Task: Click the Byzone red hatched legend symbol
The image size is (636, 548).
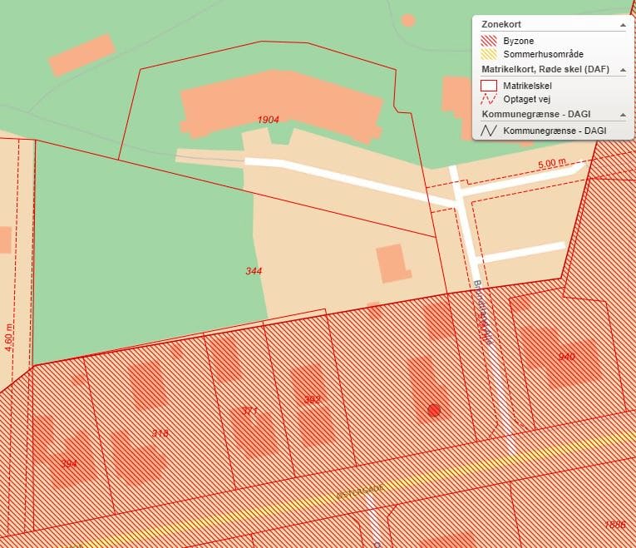Action: point(489,41)
